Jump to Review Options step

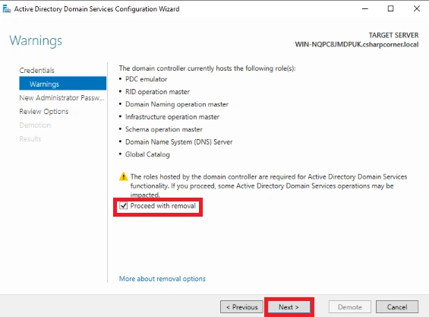tap(44, 112)
